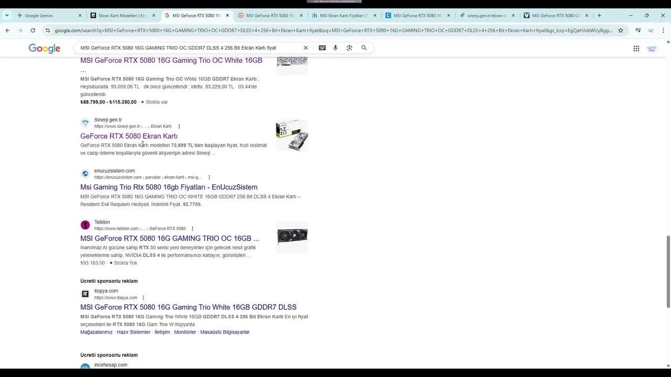This screenshot has width=671, height=377.
Task: Open the white GPU thumbnail for Sinerji
Action: click(292, 135)
